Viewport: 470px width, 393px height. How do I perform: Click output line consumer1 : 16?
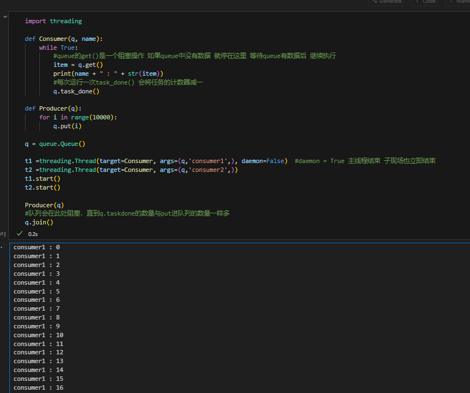pos(39,387)
